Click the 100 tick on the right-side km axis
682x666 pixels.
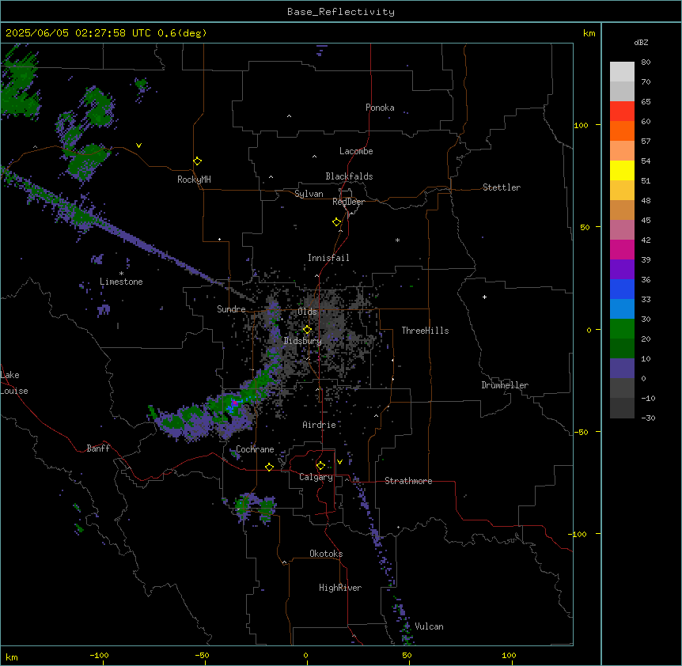581,125
